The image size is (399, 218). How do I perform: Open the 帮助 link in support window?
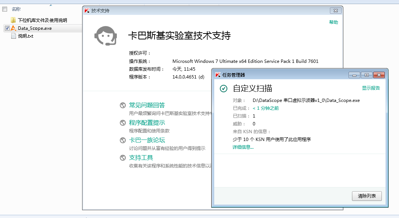click(x=334, y=22)
